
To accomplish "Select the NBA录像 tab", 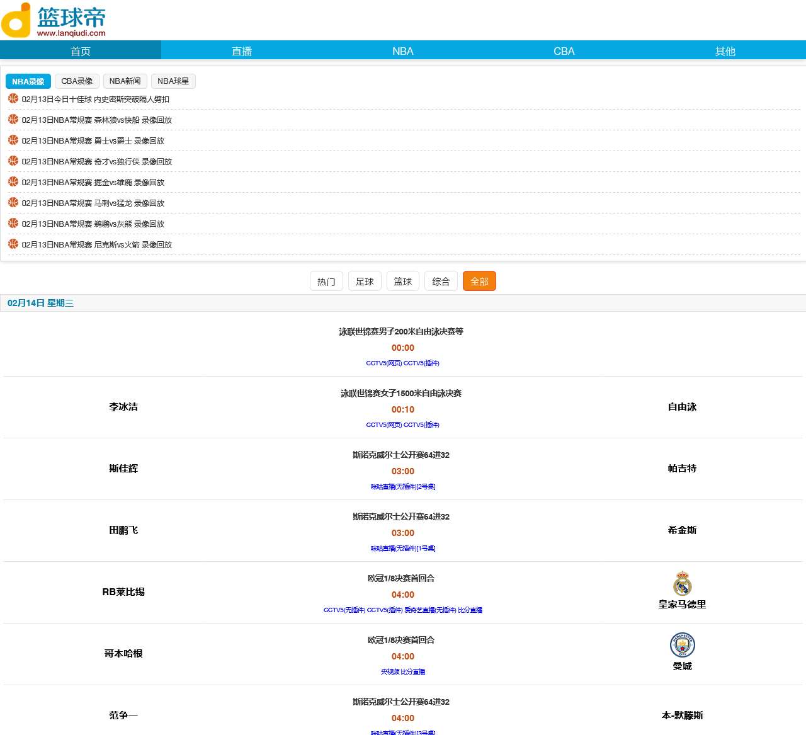I will [x=28, y=81].
